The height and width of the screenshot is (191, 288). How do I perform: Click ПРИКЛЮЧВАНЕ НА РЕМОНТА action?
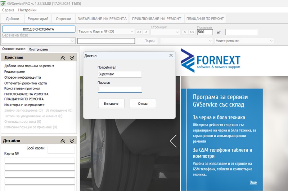[26, 94]
